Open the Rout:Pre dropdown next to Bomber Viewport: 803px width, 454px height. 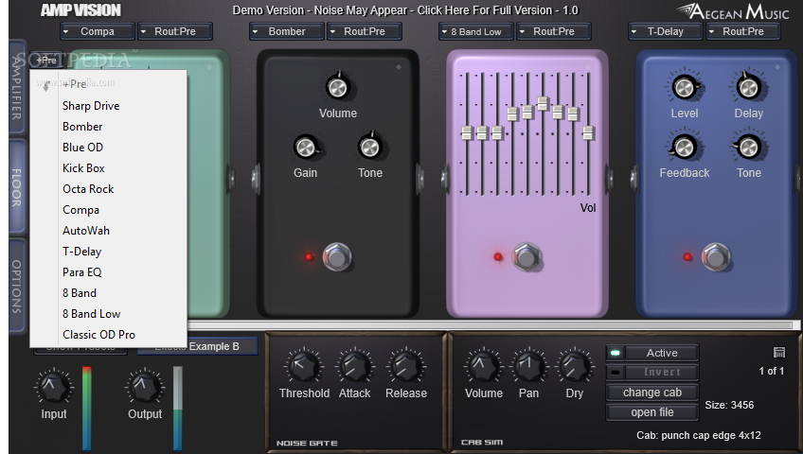click(x=365, y=32)
